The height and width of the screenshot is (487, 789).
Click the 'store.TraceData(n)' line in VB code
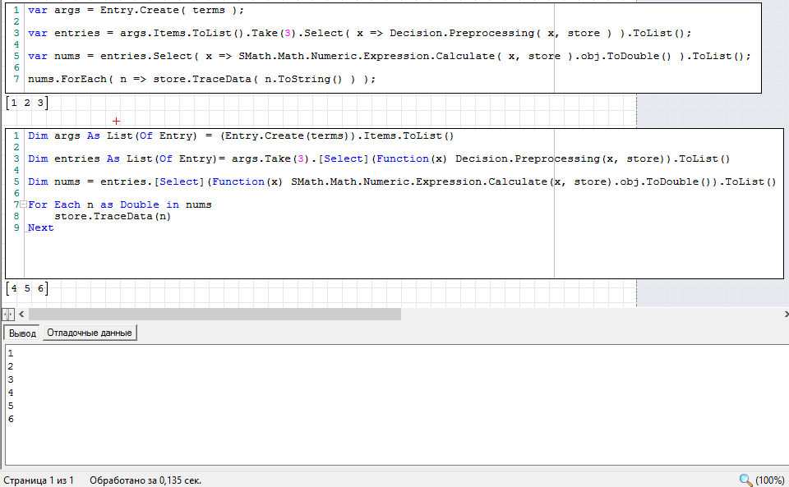point(113,216)
